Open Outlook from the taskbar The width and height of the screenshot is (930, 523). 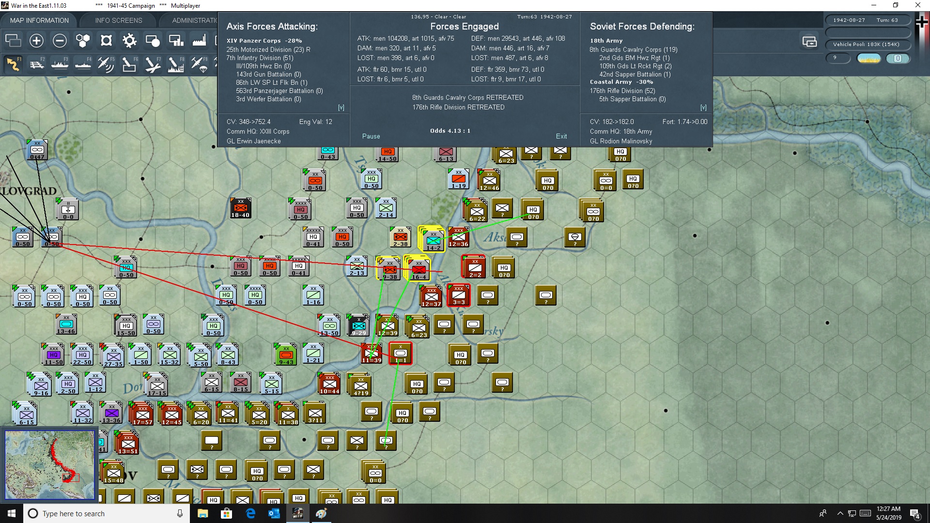tap(274, 513)
